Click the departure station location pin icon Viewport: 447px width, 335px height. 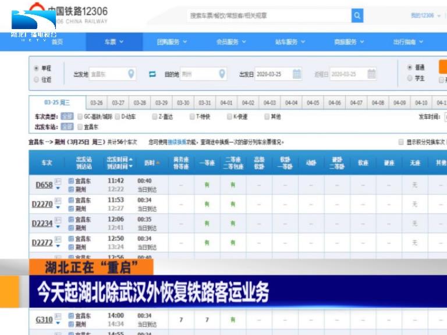click(x=132, y=74)
